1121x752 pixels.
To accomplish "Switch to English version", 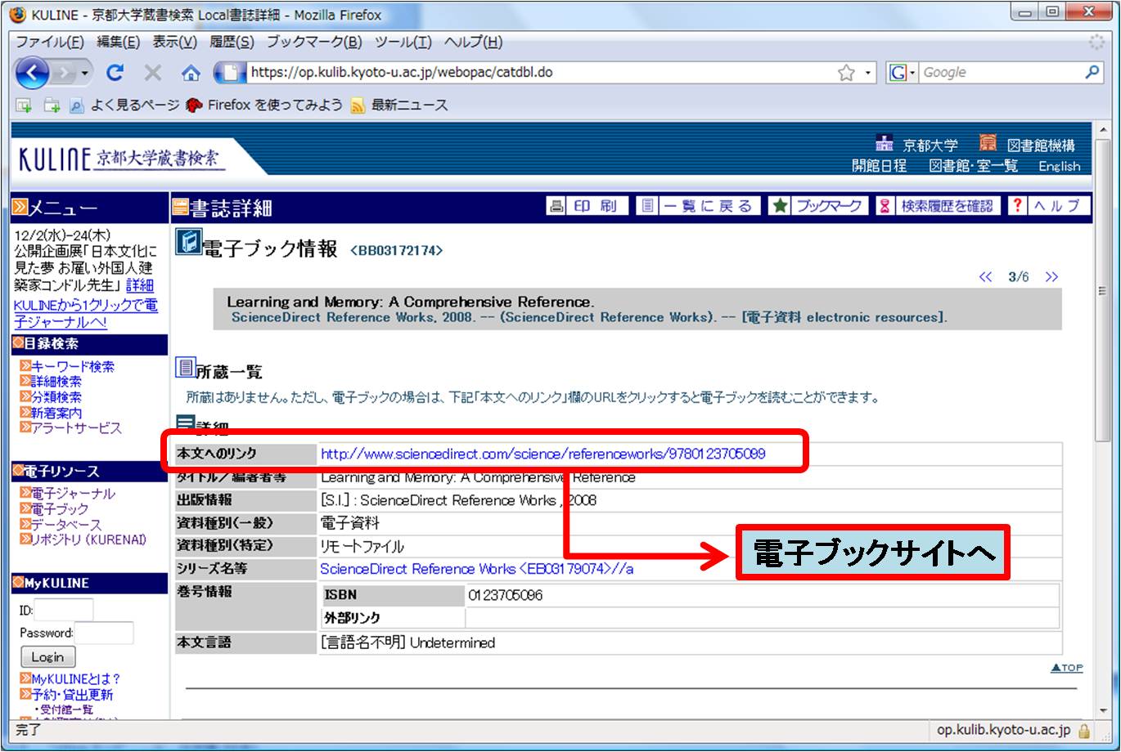I will pyautogui.click(x=1060, y=166).
